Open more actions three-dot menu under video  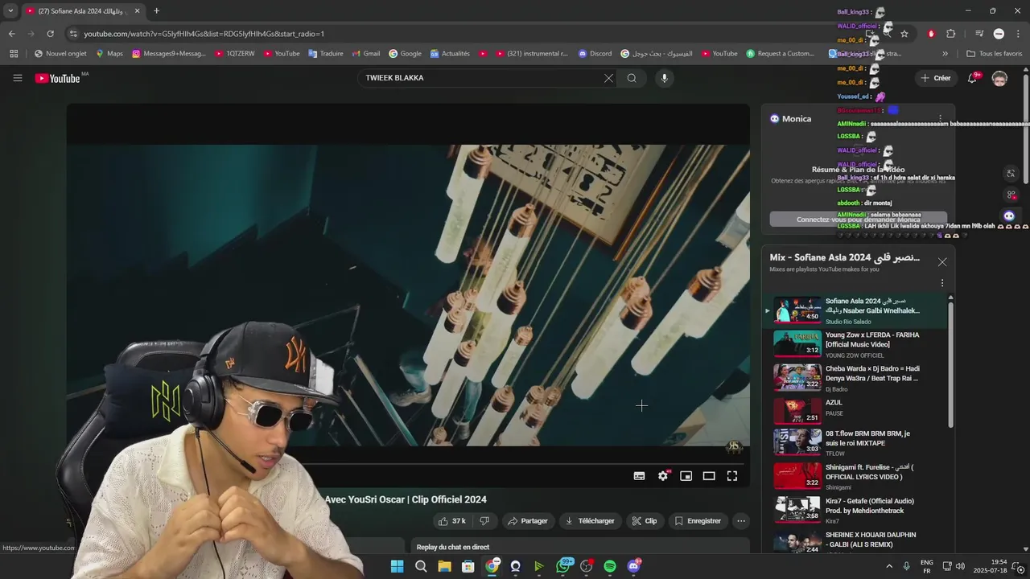pos(741,521)
